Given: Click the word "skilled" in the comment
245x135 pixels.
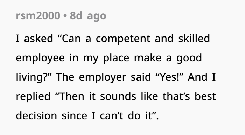Looking at the screenshot, I should pos(194,38).
